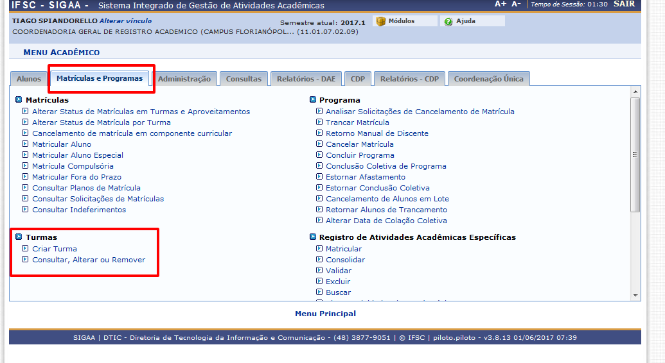Select the Coordenação Única tab
The image size is (665, 363).
click(x=488, y=79)
